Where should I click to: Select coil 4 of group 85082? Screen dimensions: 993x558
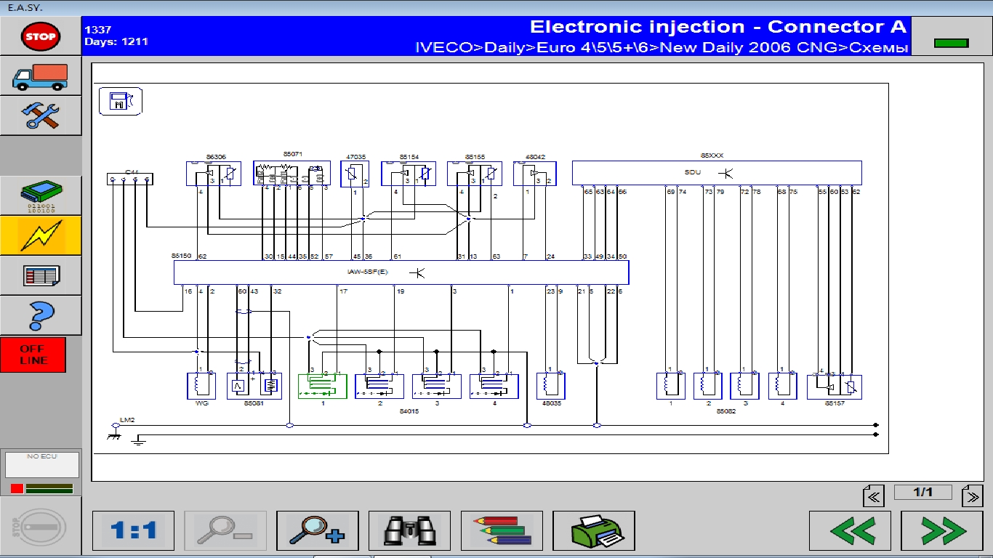point(782,387)
